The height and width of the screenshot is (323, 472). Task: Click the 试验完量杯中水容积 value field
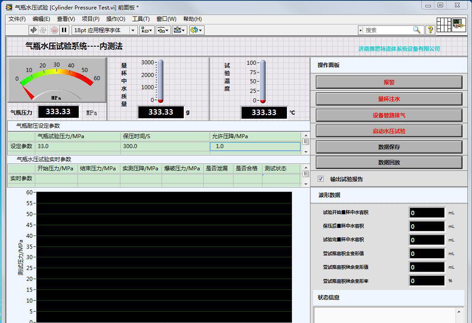[427, 240]
